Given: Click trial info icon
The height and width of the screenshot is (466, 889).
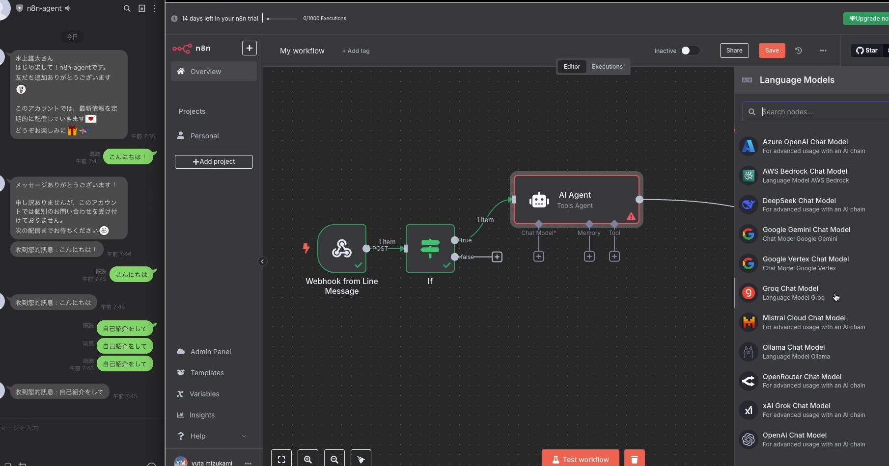Looking at the screenshot, I should point(174,19).
